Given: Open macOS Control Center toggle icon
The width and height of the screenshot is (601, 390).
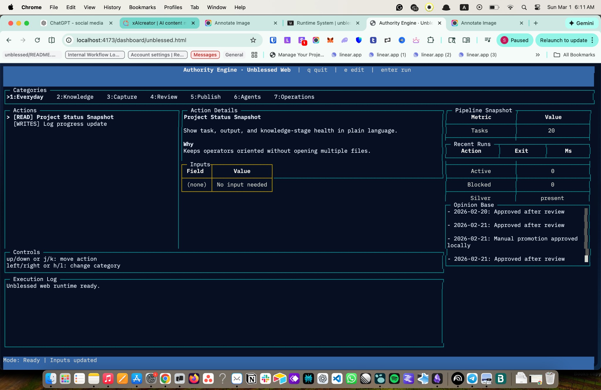Looking at the screenshot, I should point(537,7).
